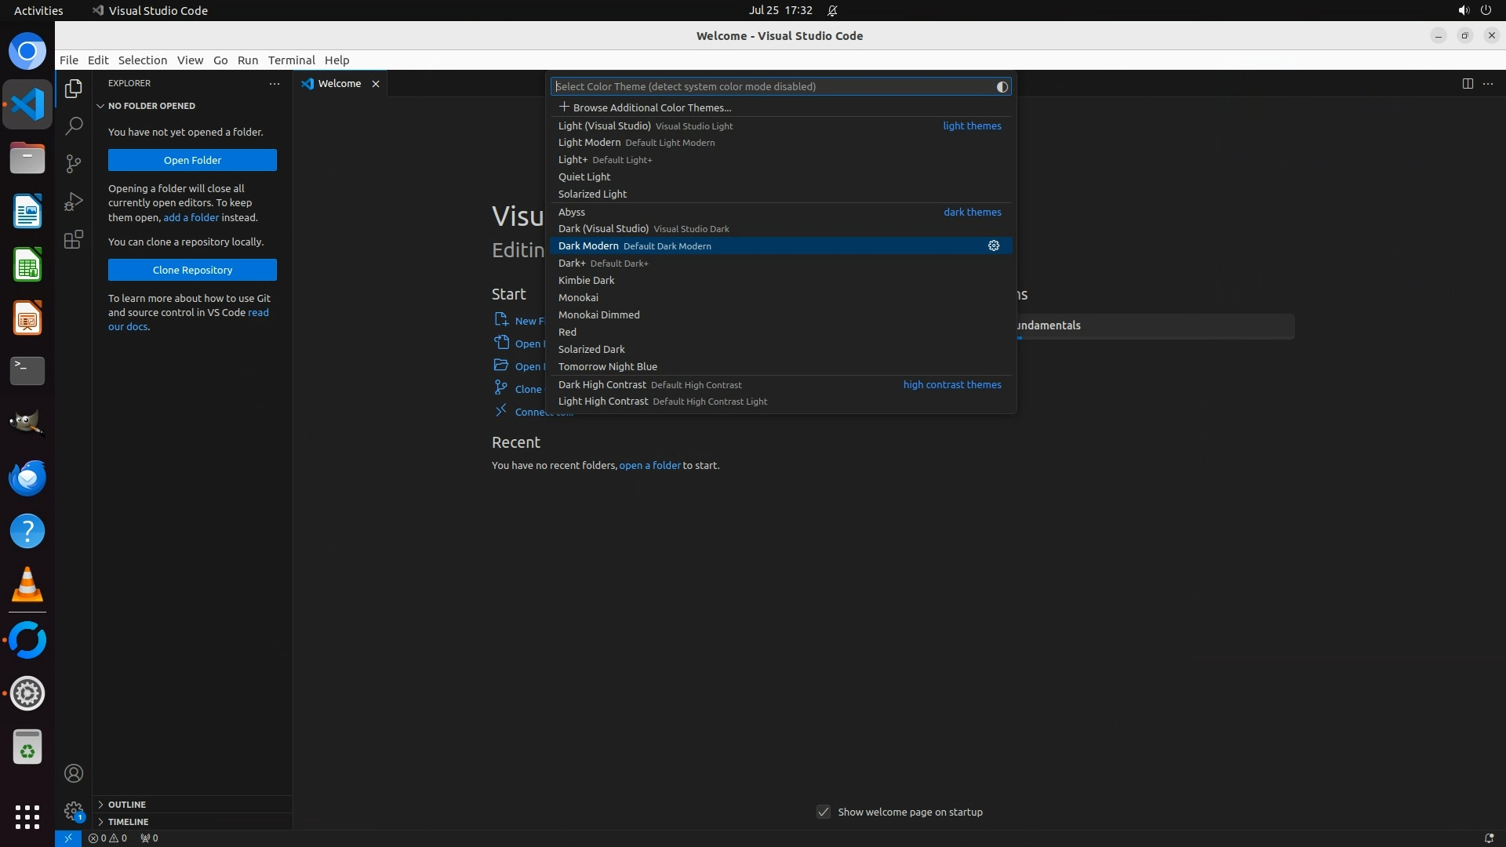Viewport: 1506px width, 847px height.
Task: Open the Terminal menu
Action: [x=291, y=60]
